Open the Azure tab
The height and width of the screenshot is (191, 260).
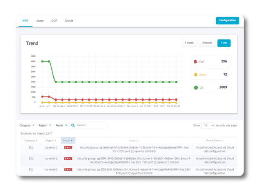point(40,20)
